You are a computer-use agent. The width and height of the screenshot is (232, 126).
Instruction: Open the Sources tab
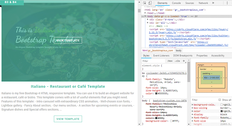190,3
